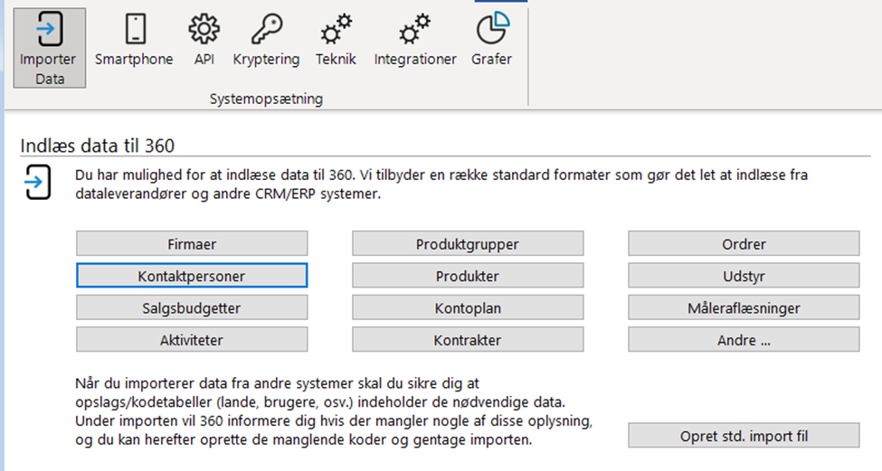This screenshot has height=471, width=882.
Task: Choose the Produktgrupper import button
Action: tap(468, 244)
